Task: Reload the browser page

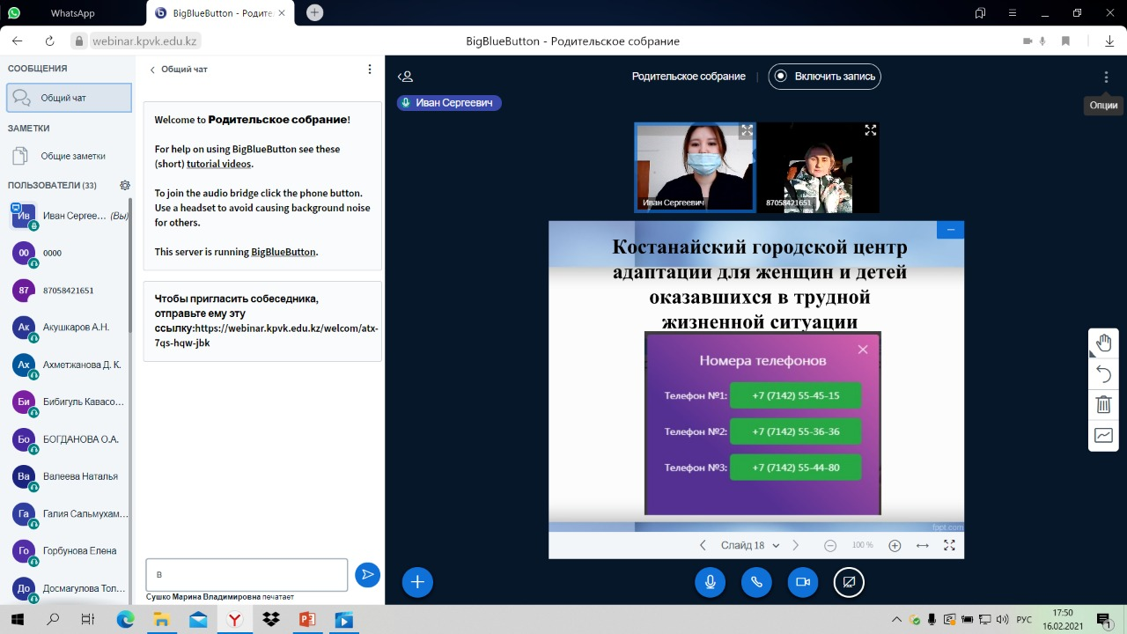Action: coord(50,41)
